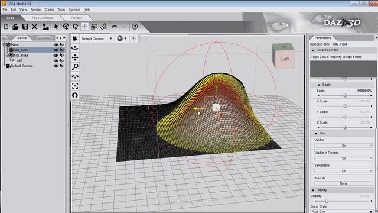Open a file using the folder icon
This screenshot has width=378, height=213.
pos(15,27)
